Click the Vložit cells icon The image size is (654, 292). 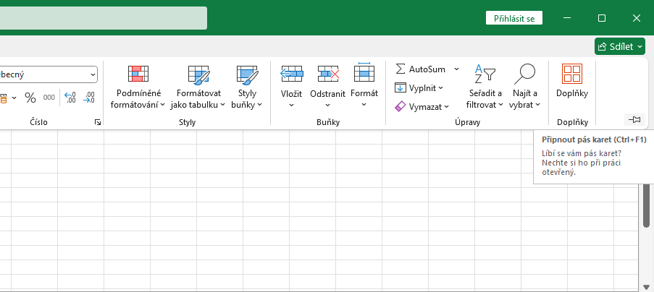(292, 74)
